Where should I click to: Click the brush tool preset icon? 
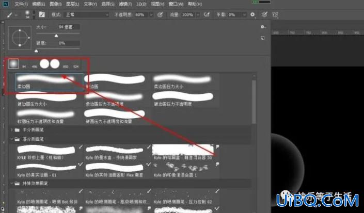(9, 15)
